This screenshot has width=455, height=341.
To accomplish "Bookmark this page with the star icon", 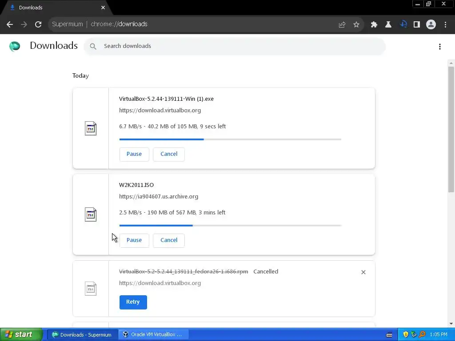I will coord(356,25).
